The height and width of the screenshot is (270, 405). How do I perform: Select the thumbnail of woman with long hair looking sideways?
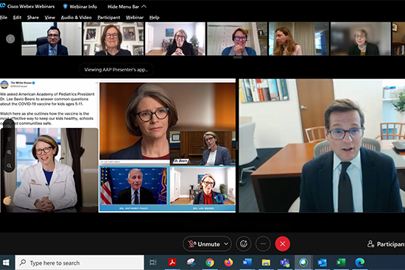pyautogui.click(x=299, y=39)
